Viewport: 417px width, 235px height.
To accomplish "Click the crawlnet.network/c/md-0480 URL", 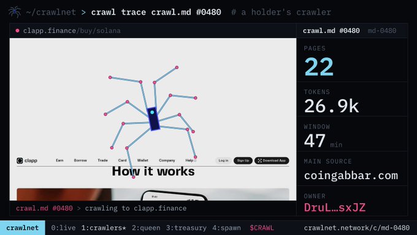I will pyautogui.click(x=357, y=228).
